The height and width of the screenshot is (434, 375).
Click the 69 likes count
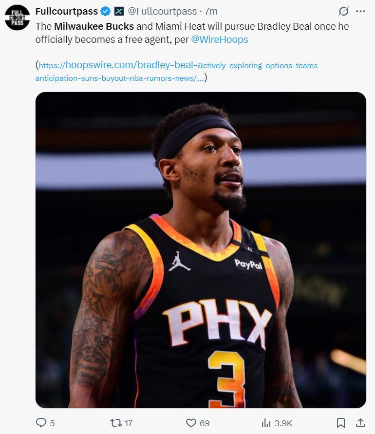pos(205,423)
